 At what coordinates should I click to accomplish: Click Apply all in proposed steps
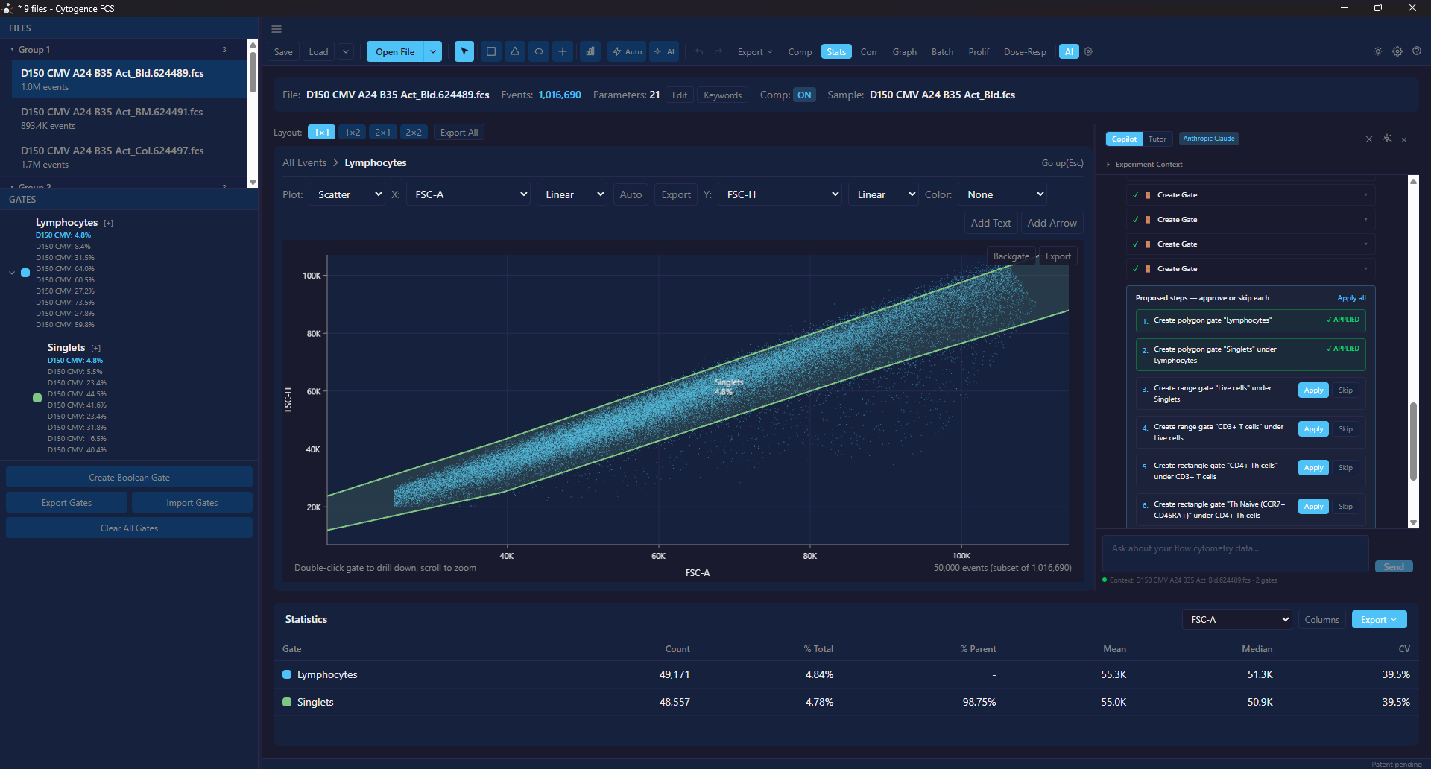pyautogui.click(x=1351, y=298)
